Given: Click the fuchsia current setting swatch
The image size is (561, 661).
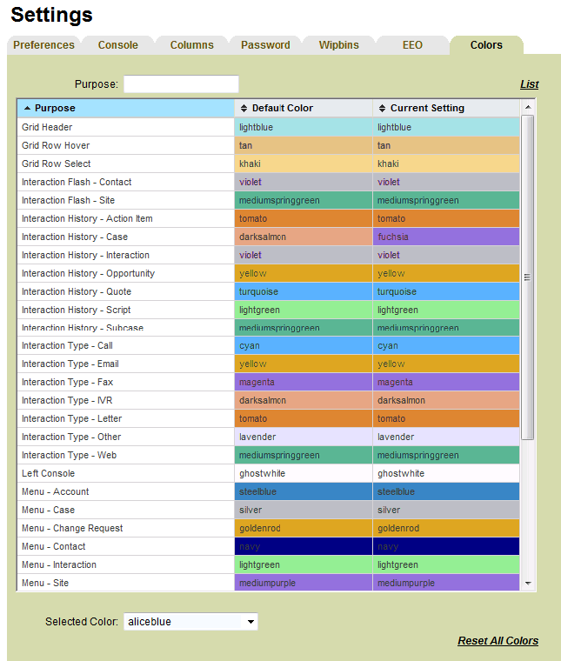Looking at the screenshot, I should (x=446, y=237).
